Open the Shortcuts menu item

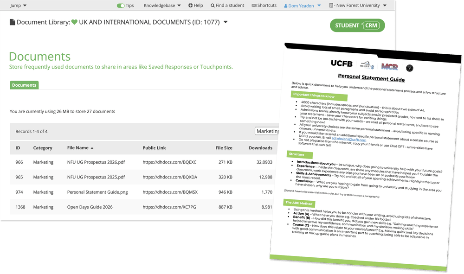[264, 5]
